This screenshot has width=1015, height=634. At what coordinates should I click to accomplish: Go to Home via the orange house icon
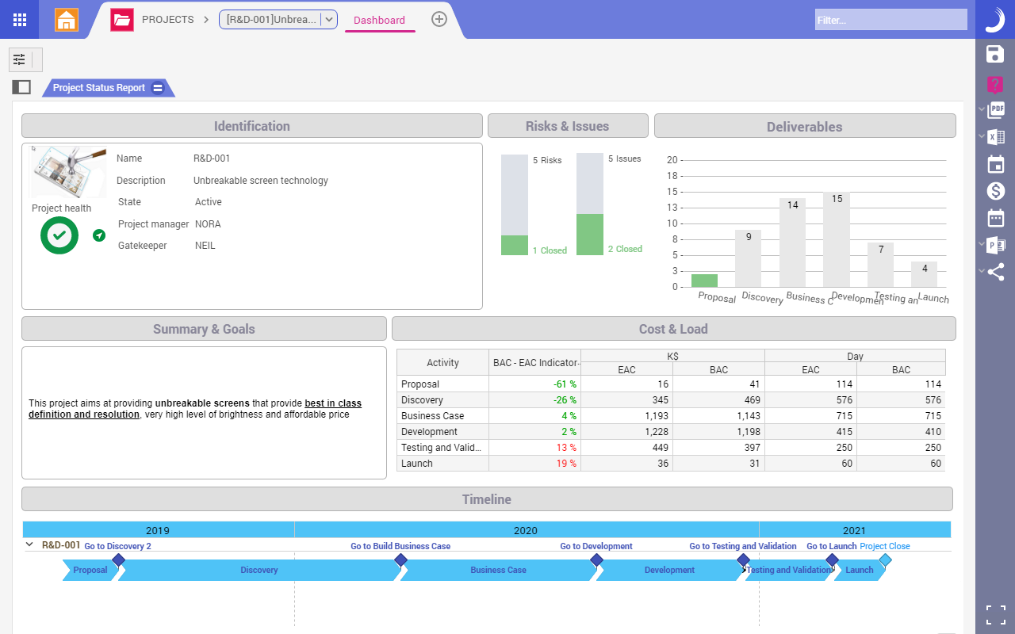[67, 19]
